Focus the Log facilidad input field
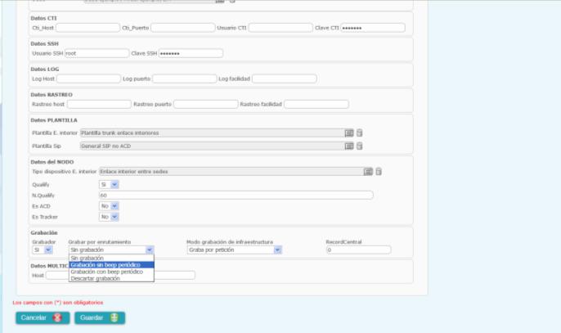Viewport: 561px width, 333px height. coord(285,79)
